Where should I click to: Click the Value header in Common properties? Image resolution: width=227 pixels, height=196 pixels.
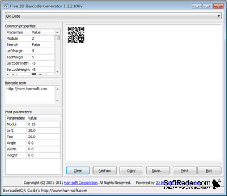(43, 32)
